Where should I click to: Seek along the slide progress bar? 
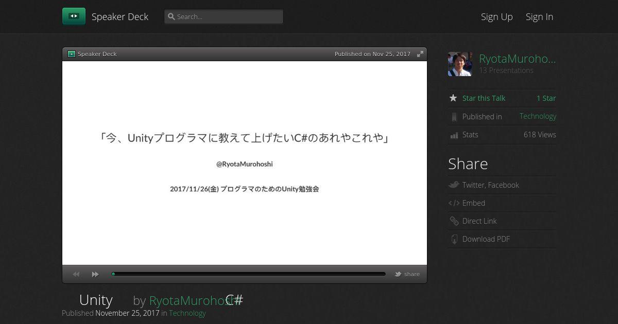pos(248,274)
